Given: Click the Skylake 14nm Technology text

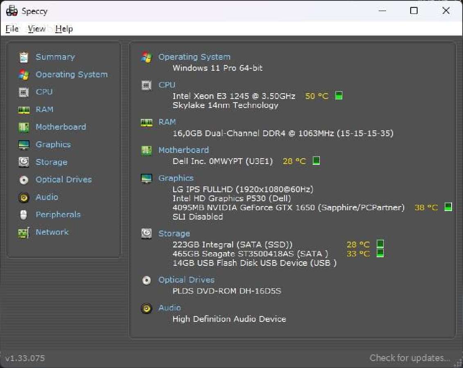Looking at the screenshot, I should point(225,105).
